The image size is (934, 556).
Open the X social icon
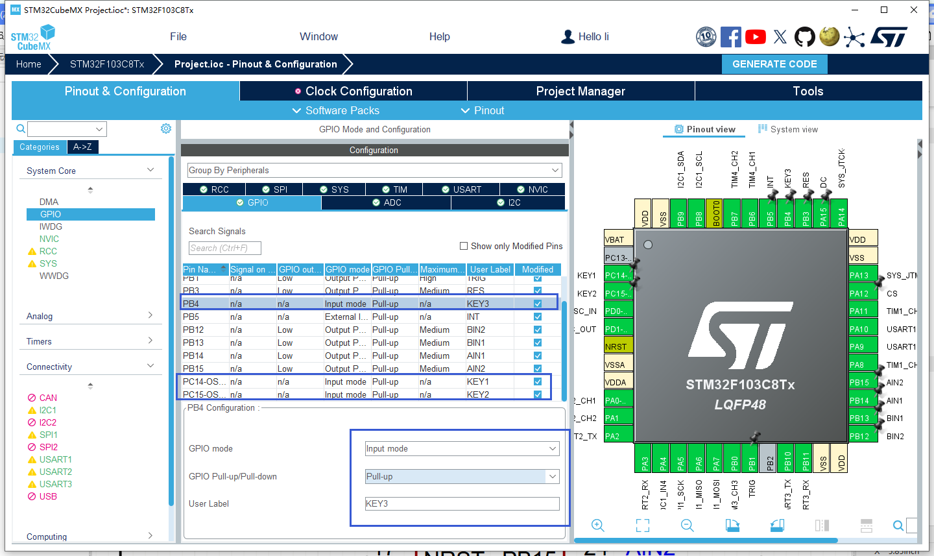pyautogui.click(x=780, y=37)
